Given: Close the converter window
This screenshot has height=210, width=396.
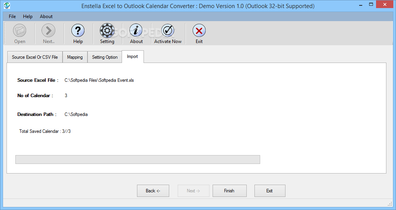Looking at the screenshot, I should (x=384, y=5).
